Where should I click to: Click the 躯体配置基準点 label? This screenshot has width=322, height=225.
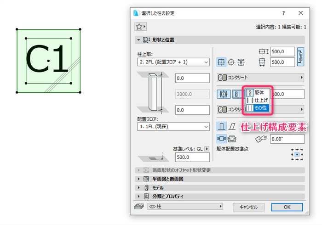(232, 149)
